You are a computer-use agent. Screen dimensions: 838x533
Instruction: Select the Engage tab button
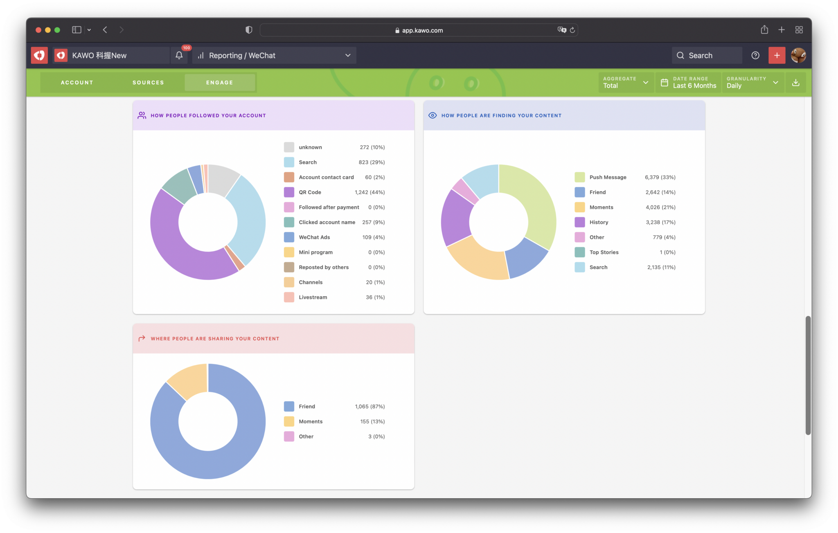220,82
